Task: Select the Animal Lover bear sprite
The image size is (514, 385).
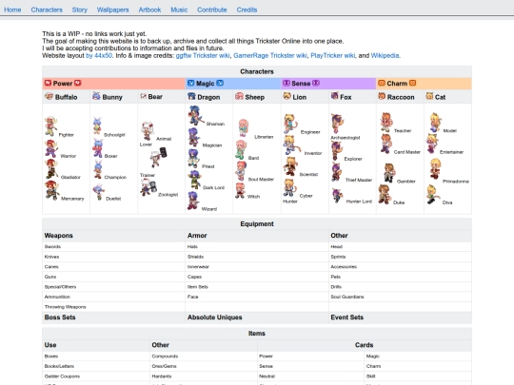Action: [x=148, y=130]
